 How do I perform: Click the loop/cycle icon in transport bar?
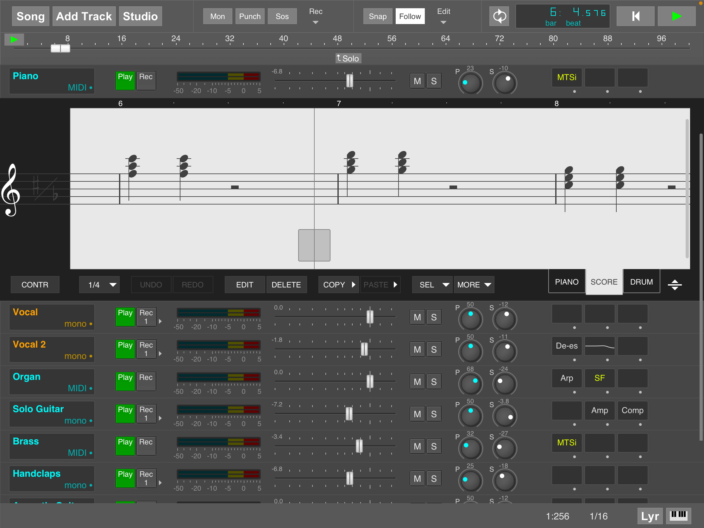click(x=499, y=16)
